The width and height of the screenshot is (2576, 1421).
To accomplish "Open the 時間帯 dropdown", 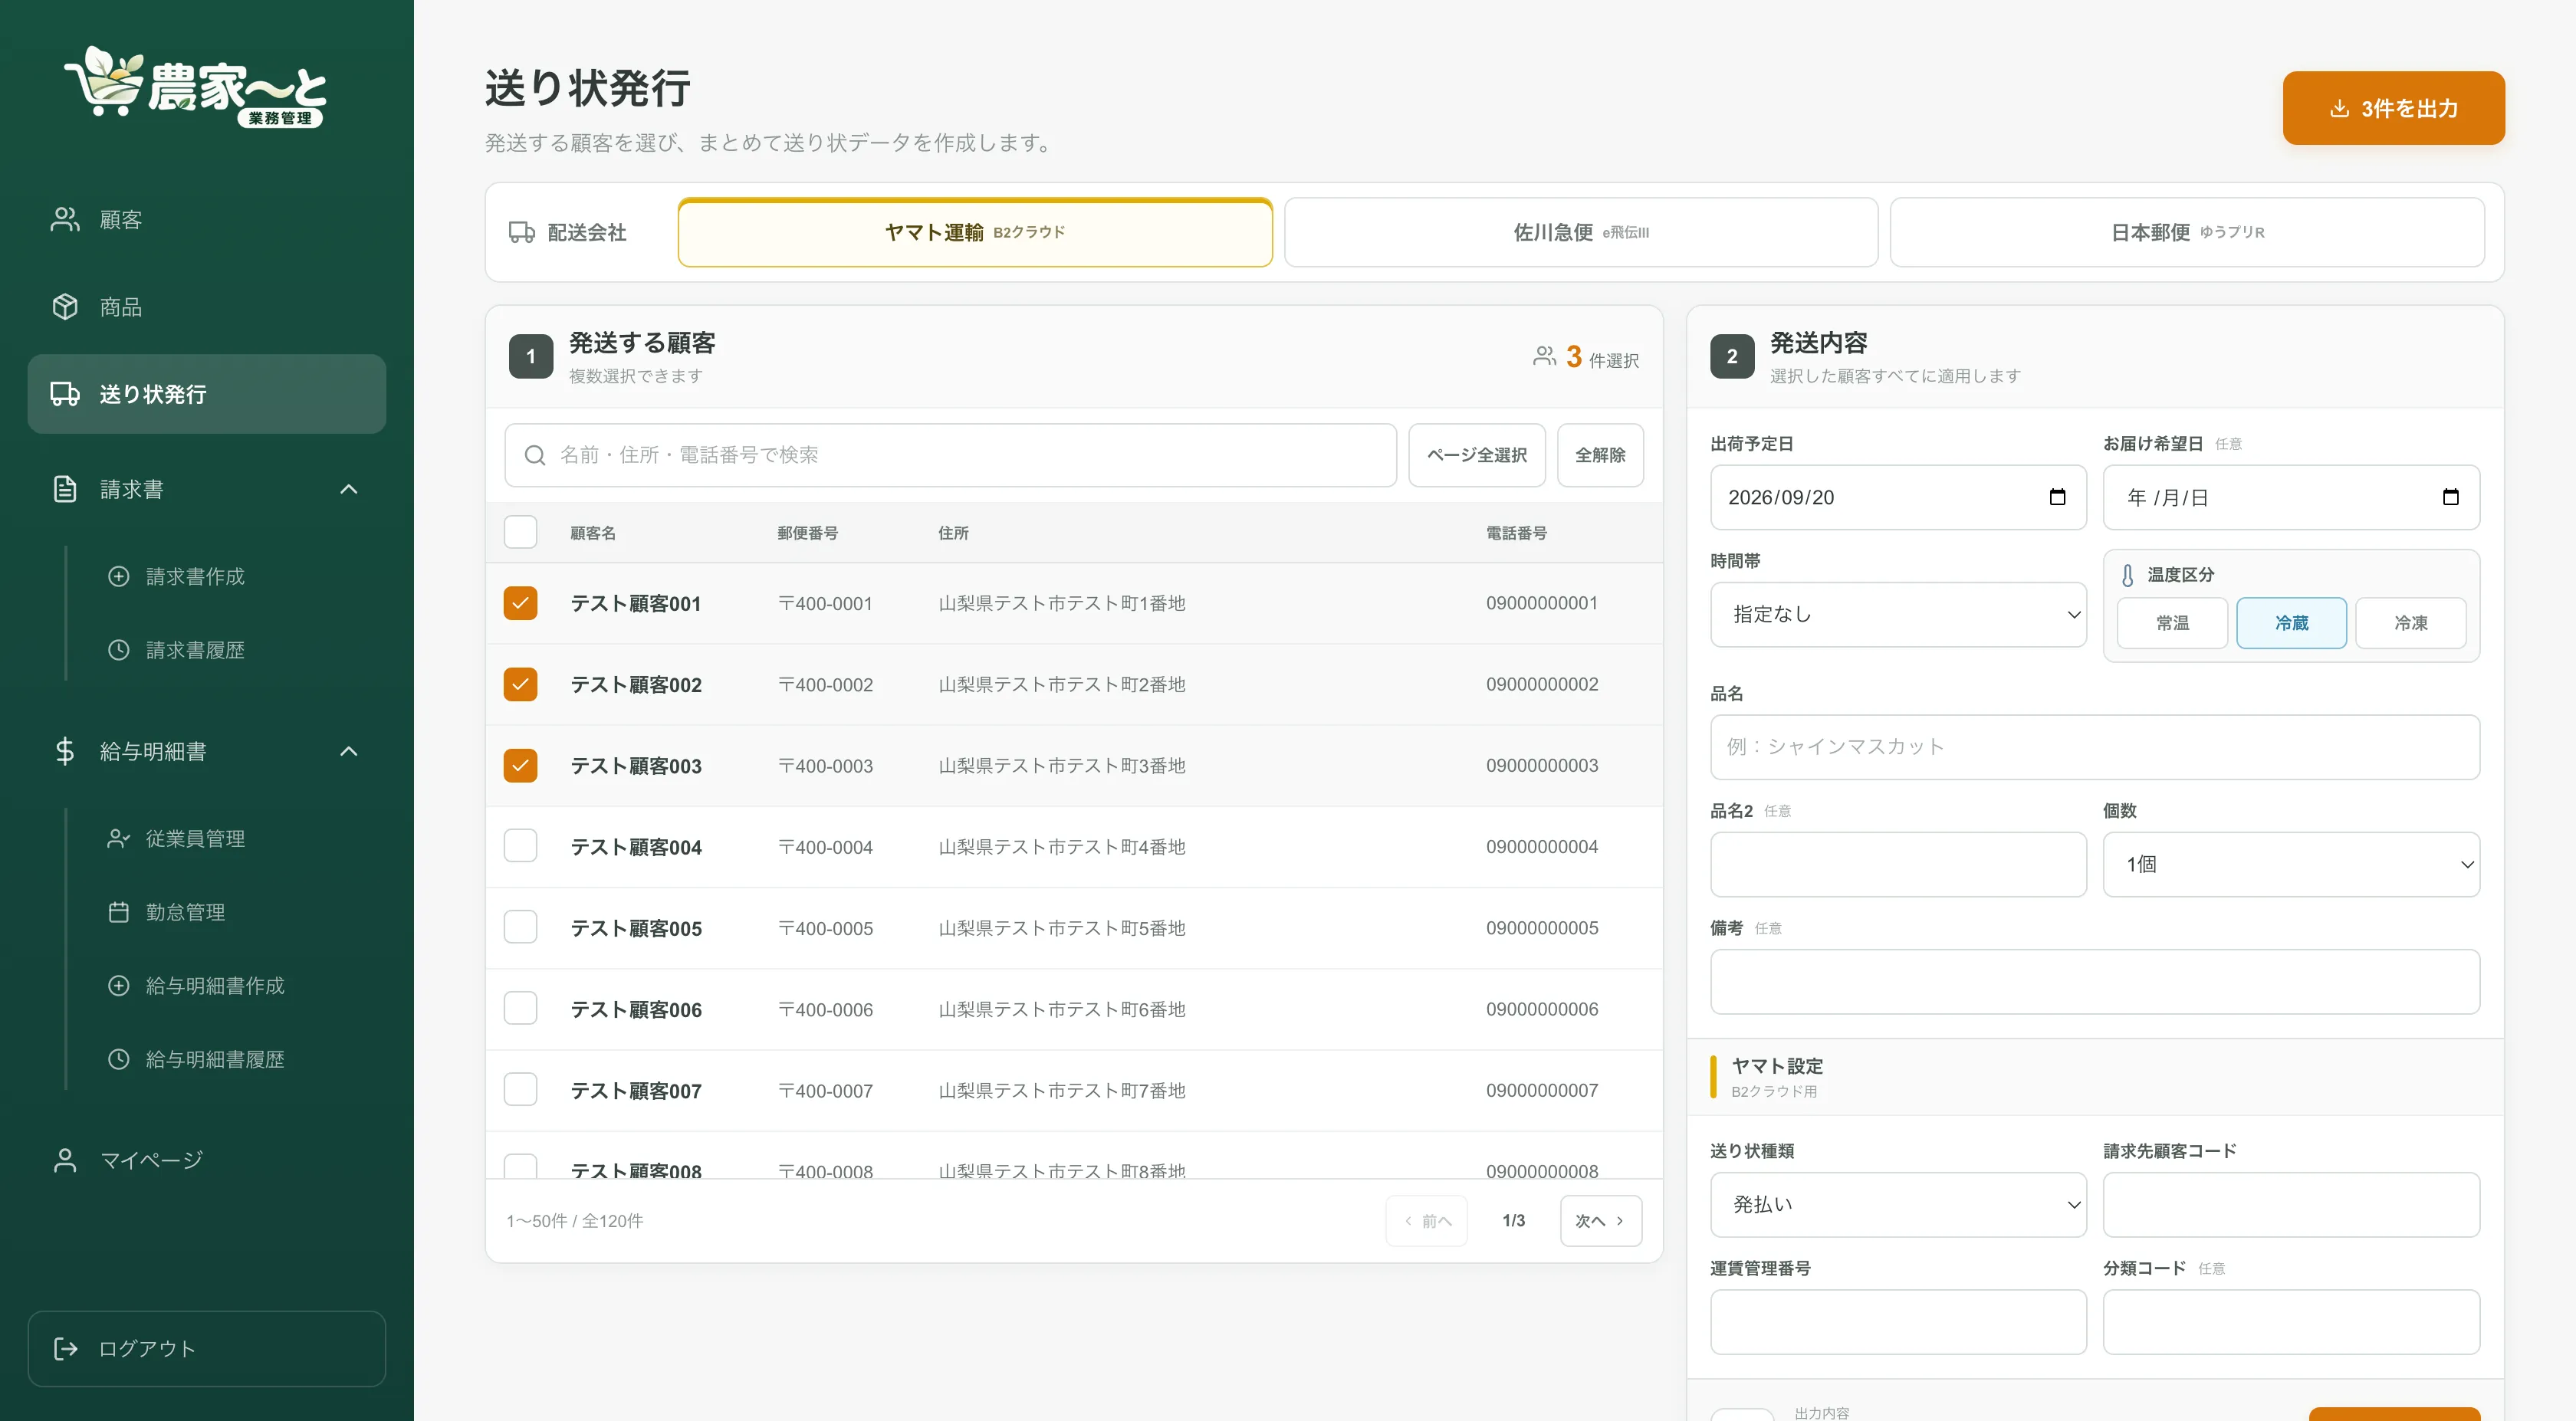I will (x=1898, y=614).
